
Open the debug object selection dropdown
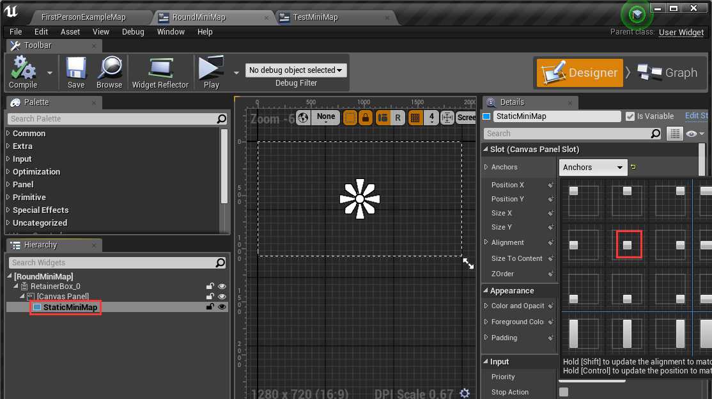click(x=296, y=70)
